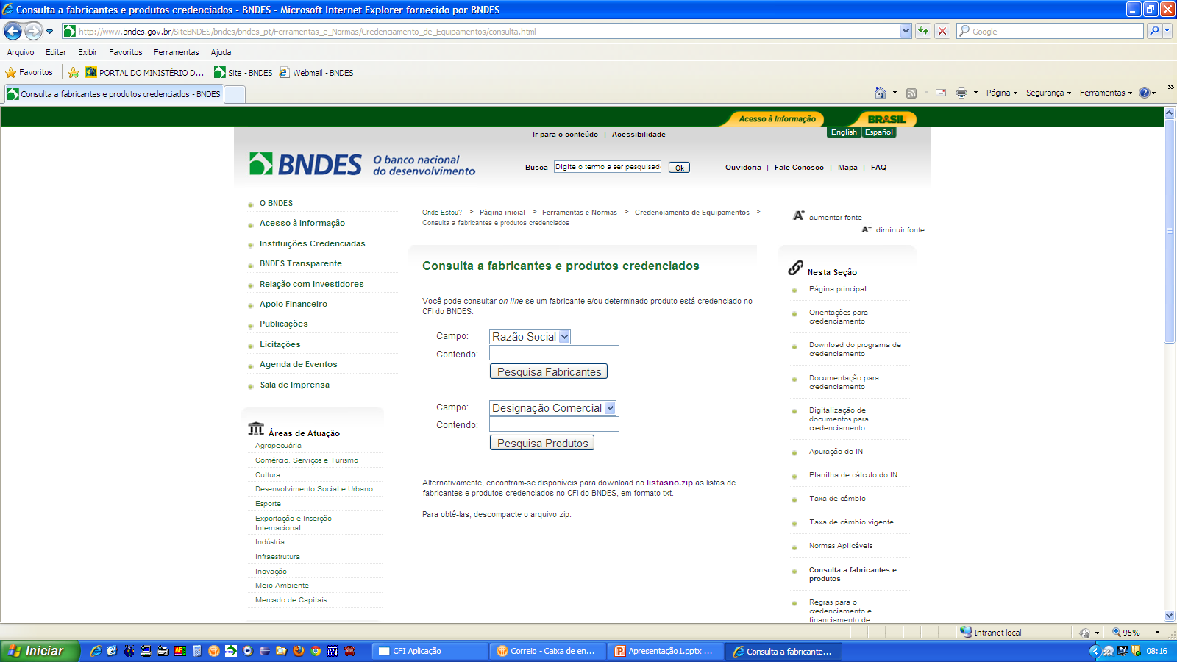Click the RSS feeds icon
The height and width of the screenshot is (662, 1177).
911,93
